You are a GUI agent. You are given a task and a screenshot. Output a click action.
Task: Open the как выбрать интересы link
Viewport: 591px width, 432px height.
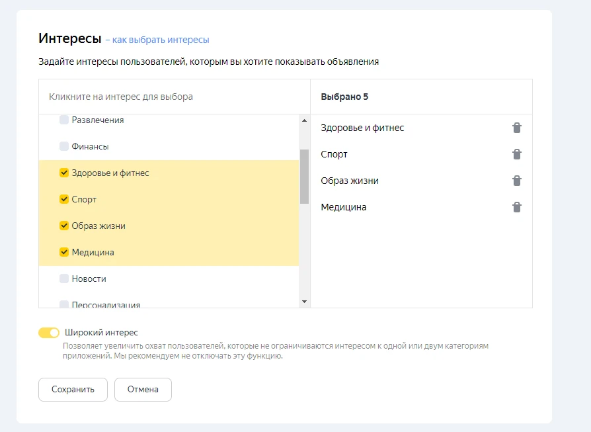click(x=161, y=40)
